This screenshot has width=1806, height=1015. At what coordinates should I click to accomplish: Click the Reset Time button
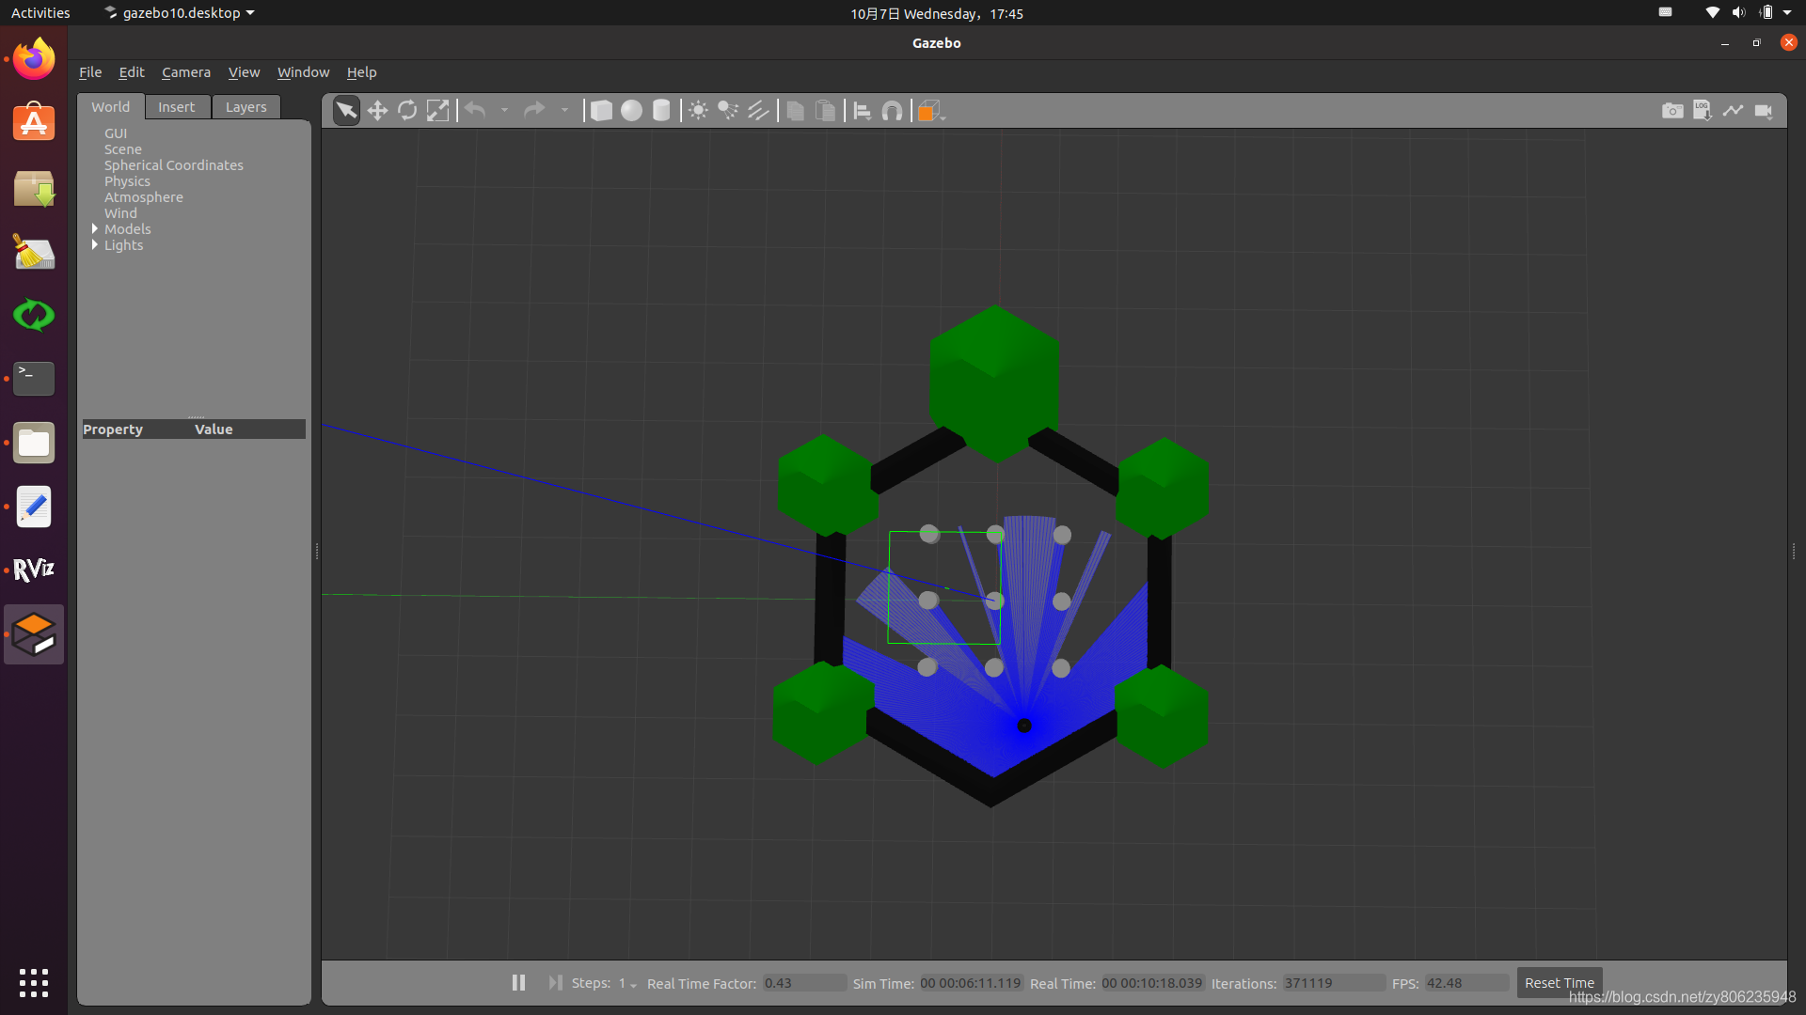(x=1559, y=982)
